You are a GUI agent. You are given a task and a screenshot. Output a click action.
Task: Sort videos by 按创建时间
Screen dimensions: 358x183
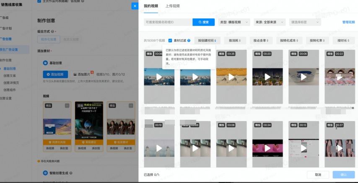[x=207, y=40]
